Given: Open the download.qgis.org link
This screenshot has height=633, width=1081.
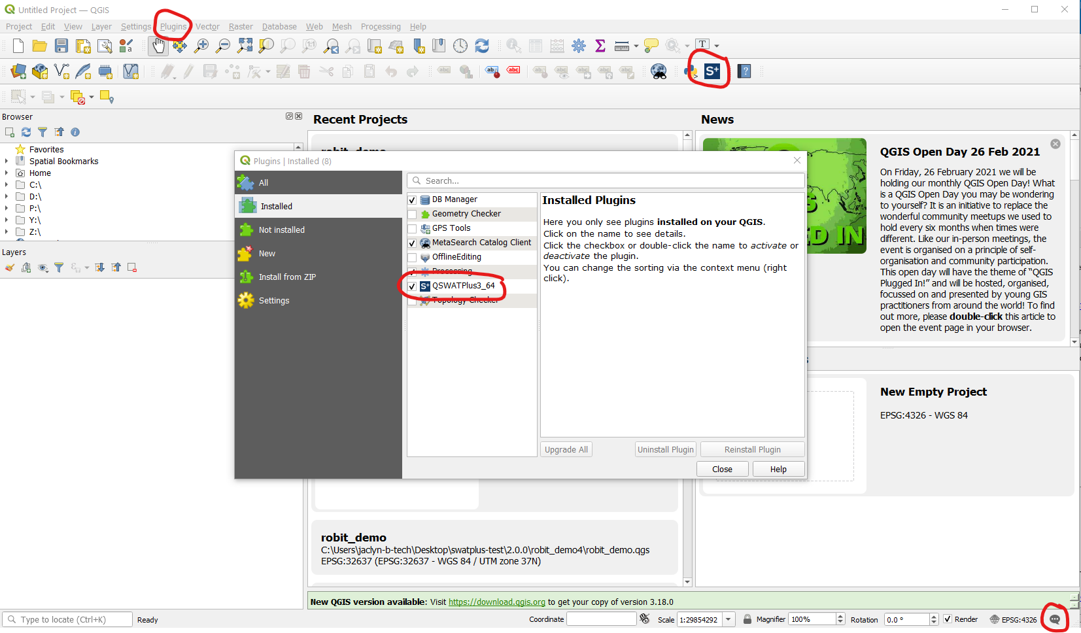Looking at the screenshot, I should click(496, 602).
